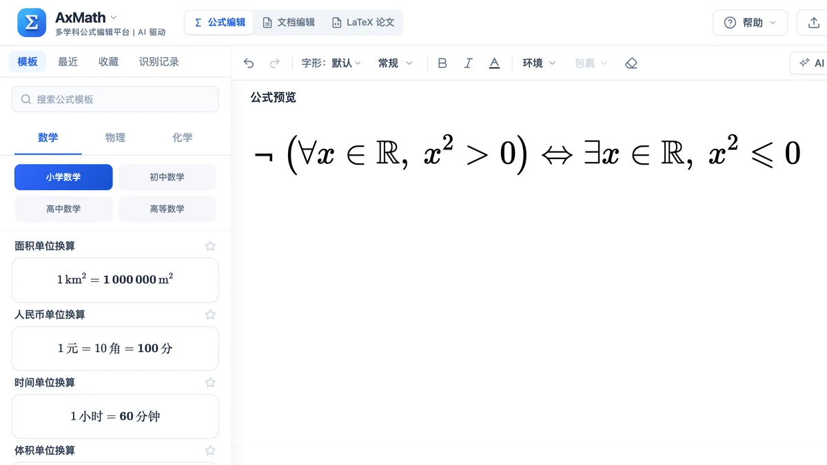827x465 pixels.
Task: Focus the 搜索公式模板 search field
Action: coord(116,99)
